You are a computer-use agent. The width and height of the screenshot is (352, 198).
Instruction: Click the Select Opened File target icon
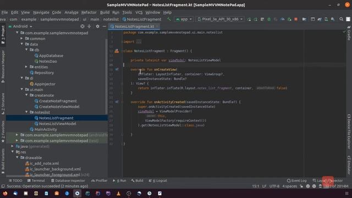pos(82,26)
